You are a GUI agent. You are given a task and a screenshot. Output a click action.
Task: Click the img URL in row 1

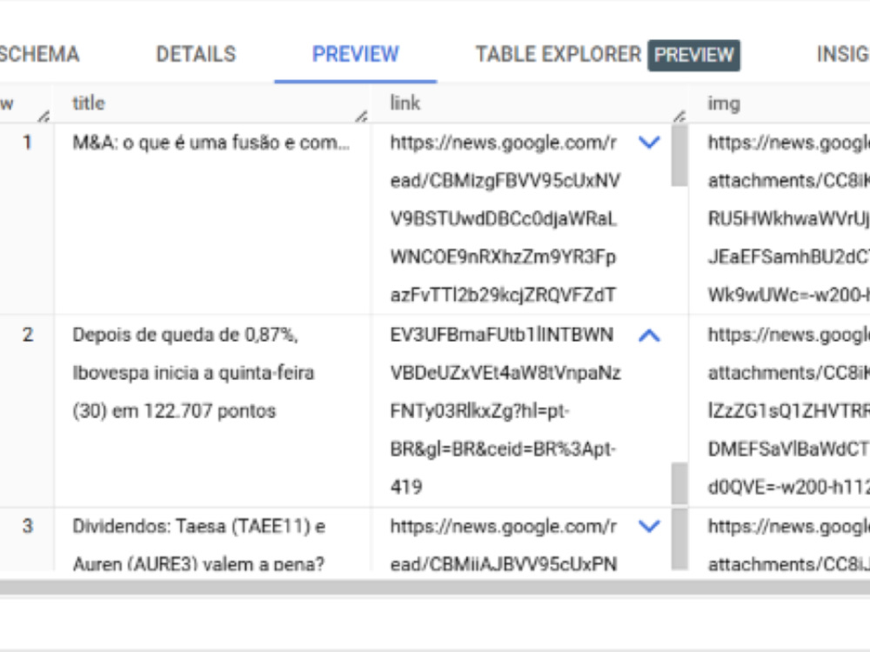pos(788,219)
